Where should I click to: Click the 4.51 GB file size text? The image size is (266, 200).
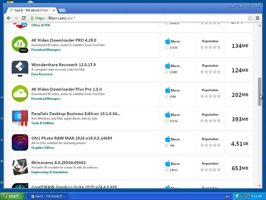[240, 144]
